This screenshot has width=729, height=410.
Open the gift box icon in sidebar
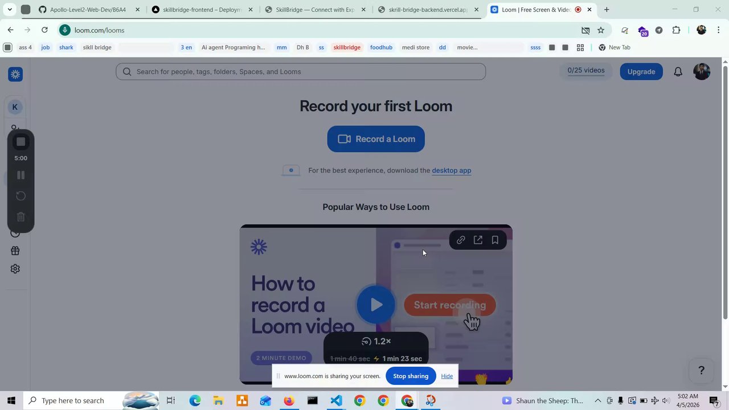pos(15,251)
